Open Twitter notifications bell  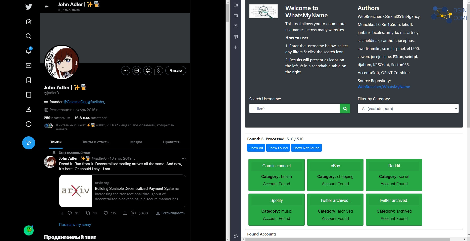click(x=29, y=51)
